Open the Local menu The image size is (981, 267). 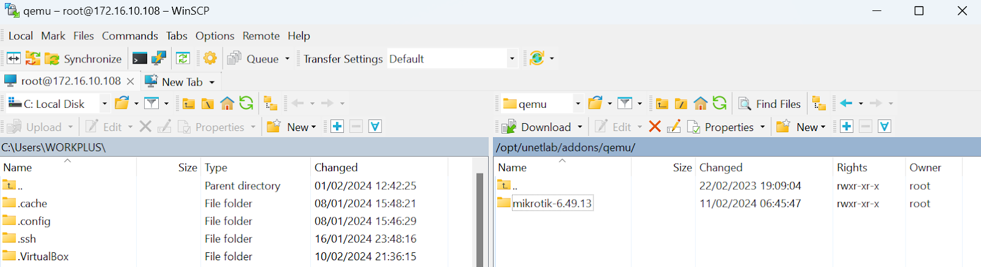(x=21, y=36)
